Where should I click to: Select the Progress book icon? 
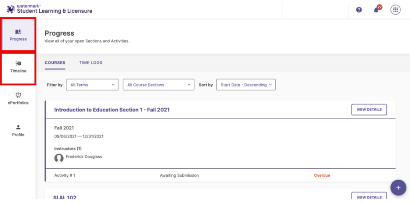click(18, 32)
